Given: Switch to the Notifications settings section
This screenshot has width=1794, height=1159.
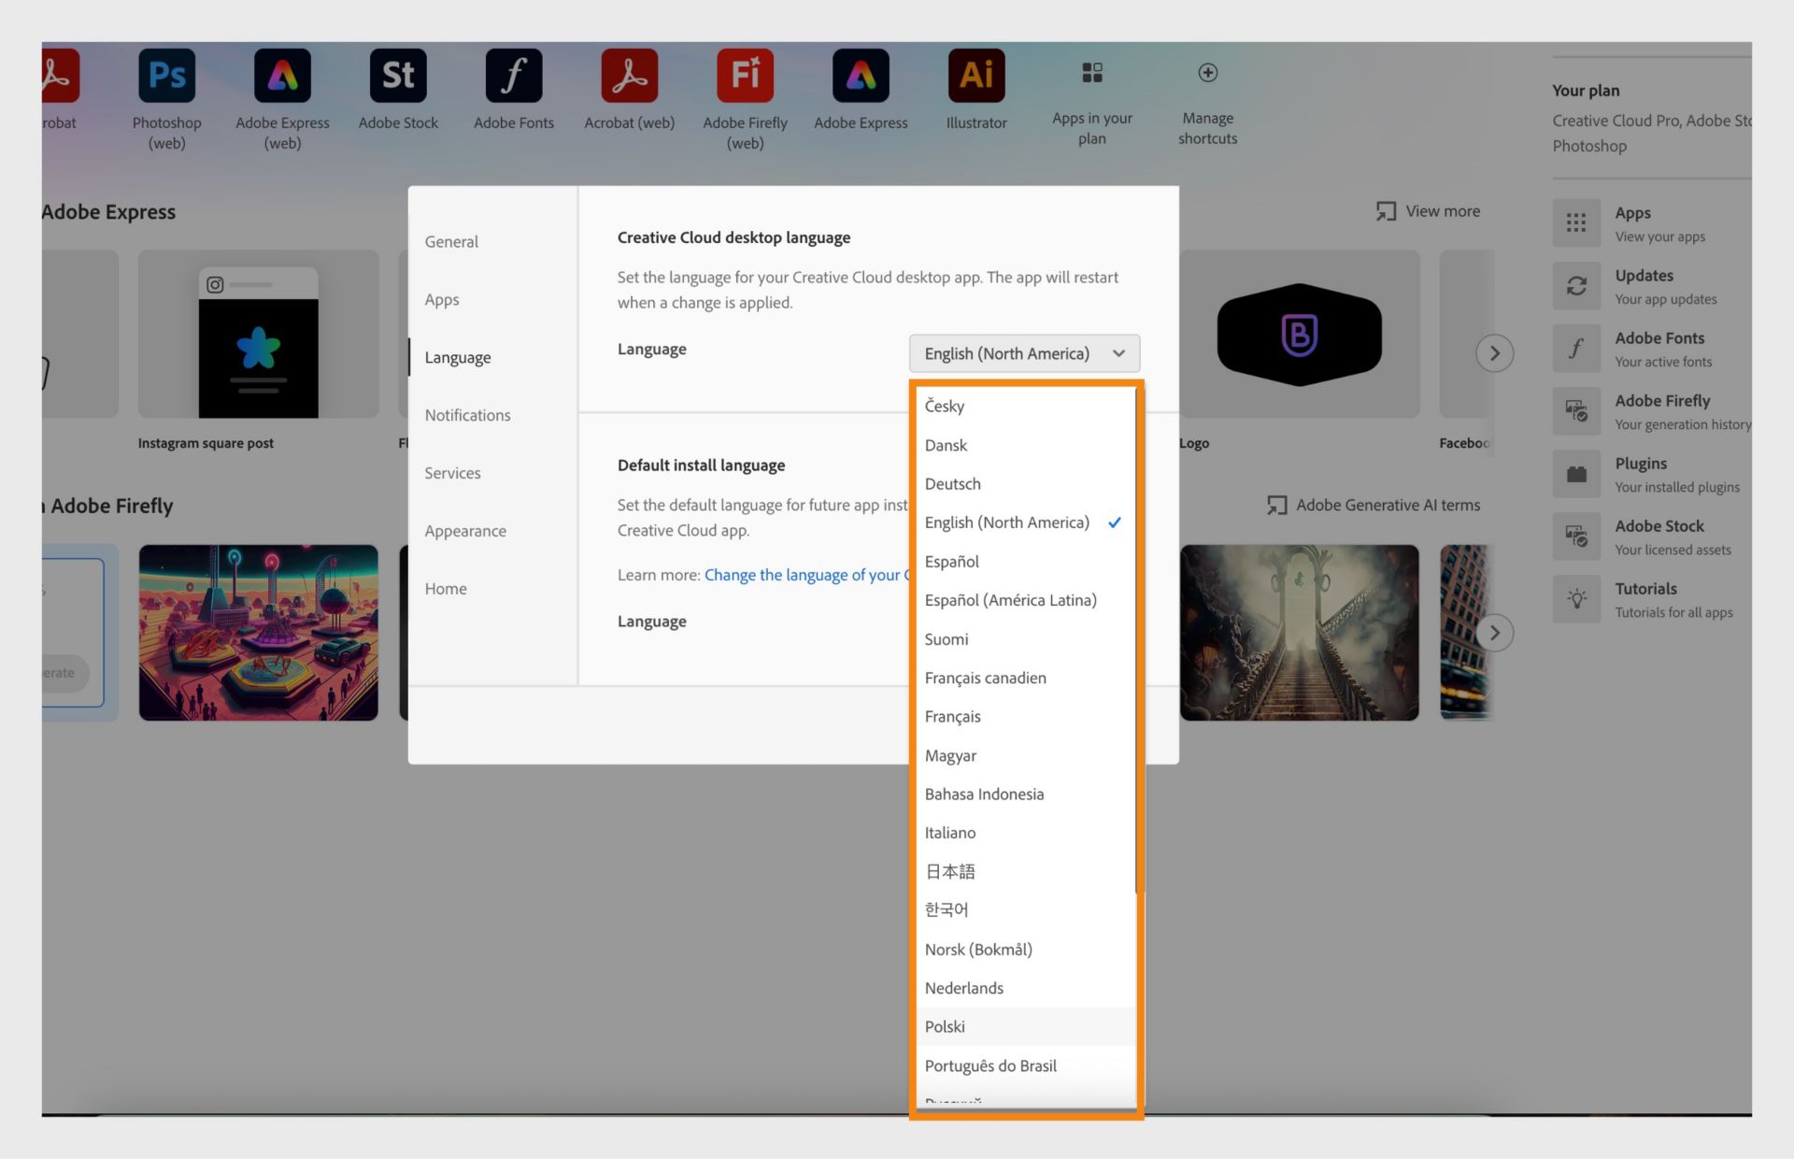Looking at the screenshot, I should point(467,414).
